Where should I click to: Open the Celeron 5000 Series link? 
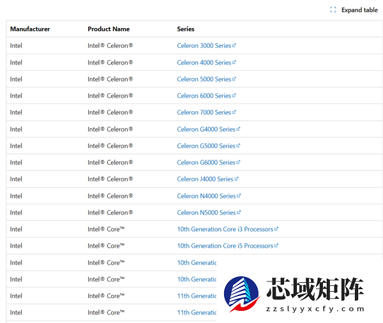pyautogui.click(x=206, y=79)
